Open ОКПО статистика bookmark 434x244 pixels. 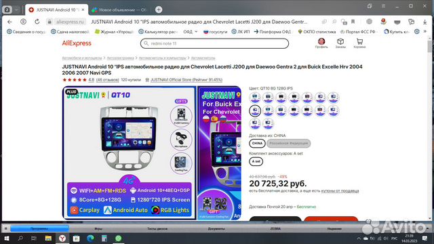coord(317,32)
